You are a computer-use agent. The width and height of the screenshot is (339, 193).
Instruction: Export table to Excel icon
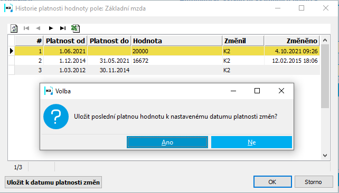point(76,28)
